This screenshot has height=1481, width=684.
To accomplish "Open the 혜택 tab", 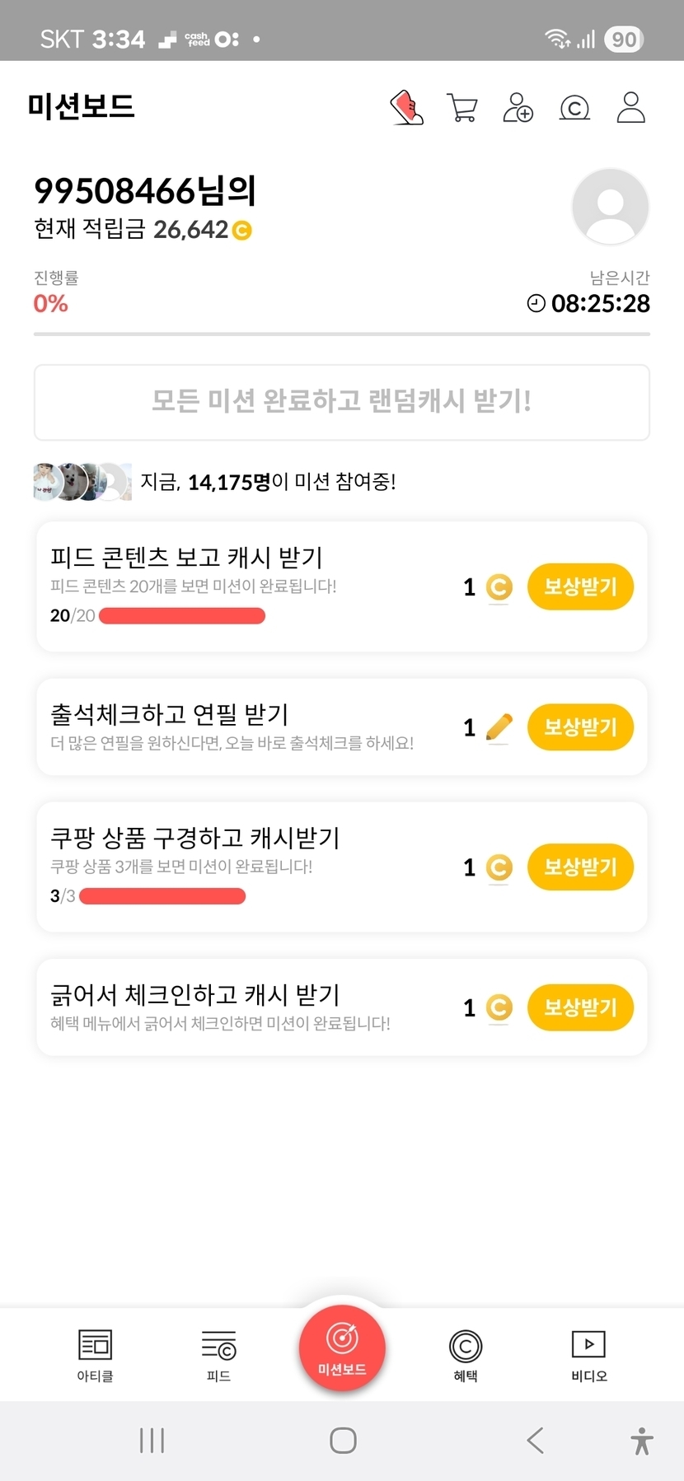I will pyautogui.click(x=466, y=1355).
